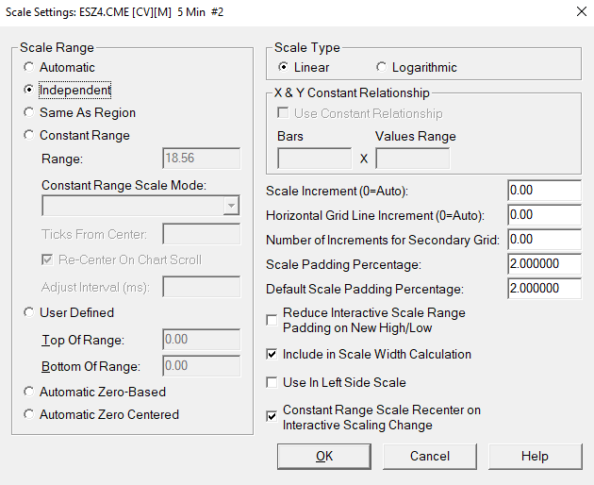
Task: Click the Cancel button
Action: [430, 457]
